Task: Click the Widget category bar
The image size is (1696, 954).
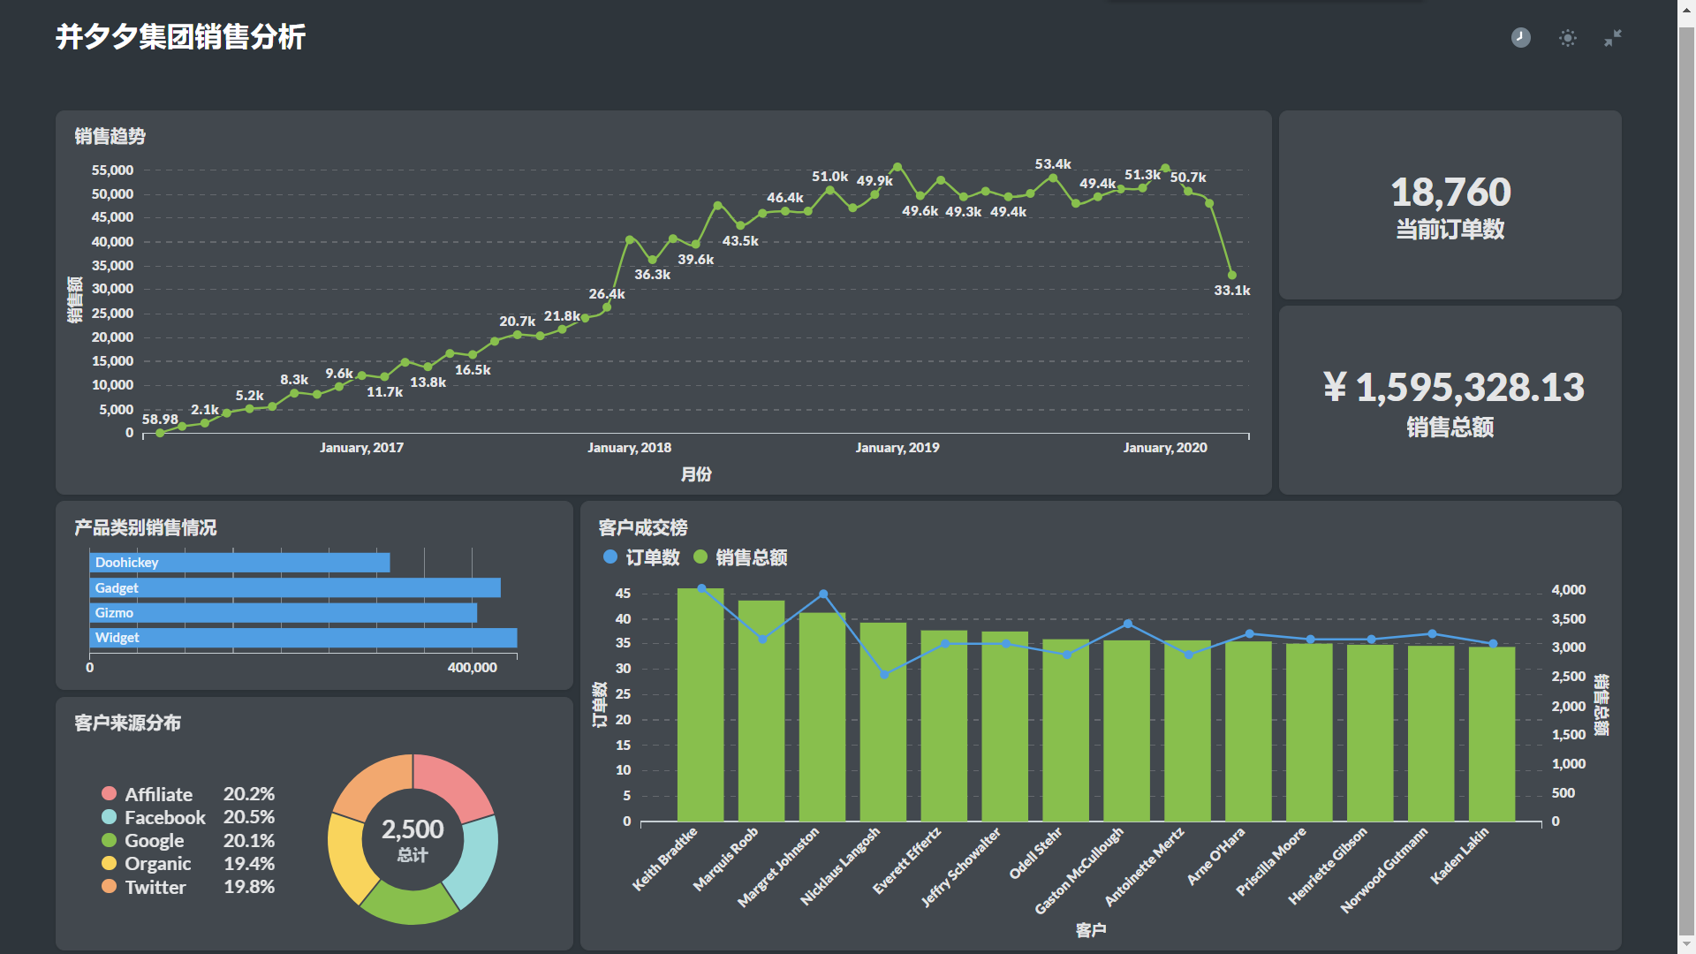Action: coord(303,638)
